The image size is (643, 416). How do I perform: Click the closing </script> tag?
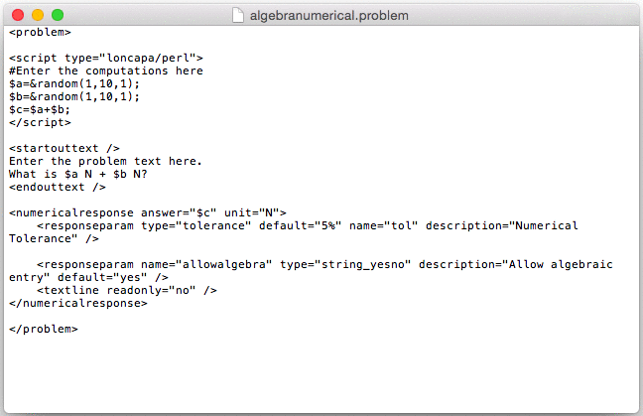pos(40,123)
